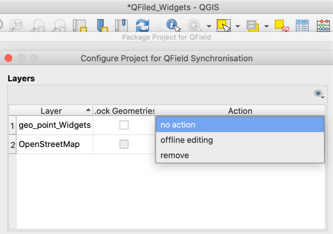Select the Select Features by area tool
This screenshot has width=333, height=234.
(x=224, y=26)
